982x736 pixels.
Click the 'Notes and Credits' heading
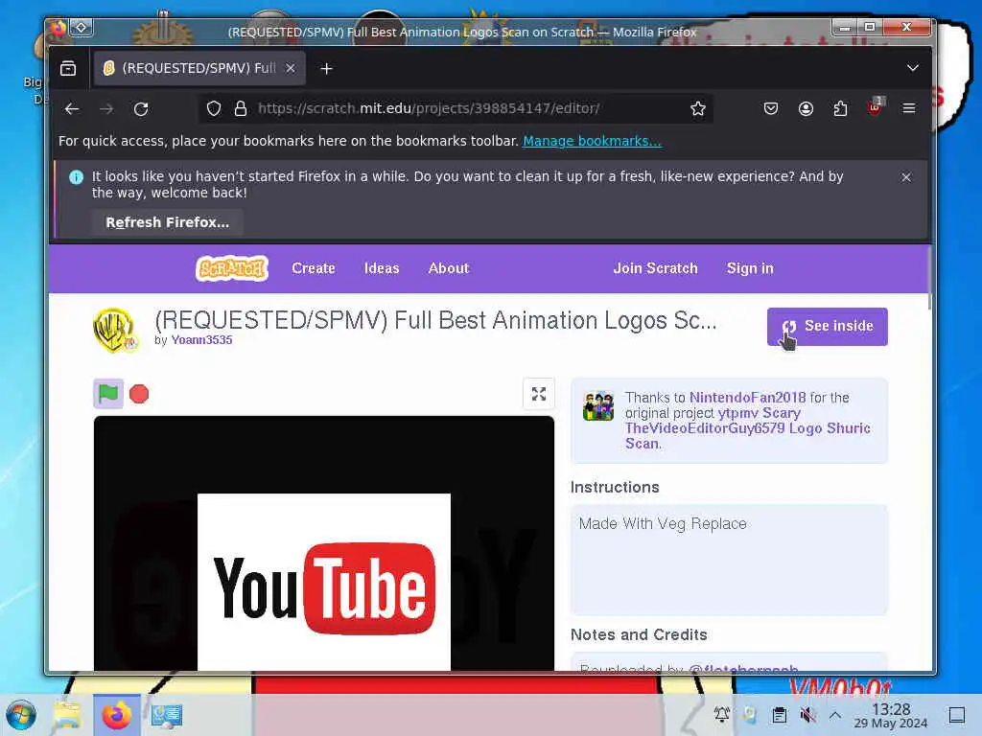[x=638, y=634]
